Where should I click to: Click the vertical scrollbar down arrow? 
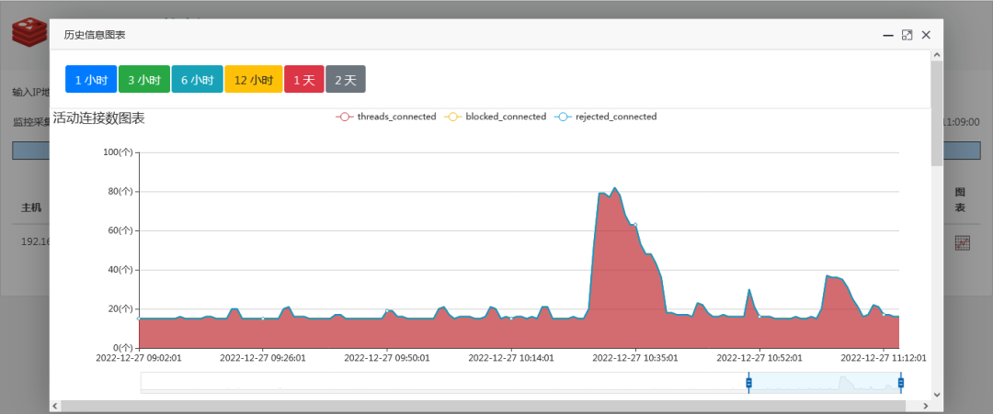click(x=937, y=395)
